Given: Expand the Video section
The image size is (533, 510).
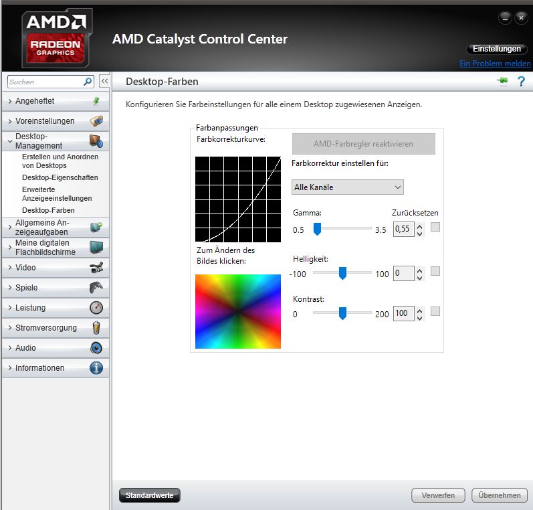Looking at the screenshot, I should coord(10,268).
